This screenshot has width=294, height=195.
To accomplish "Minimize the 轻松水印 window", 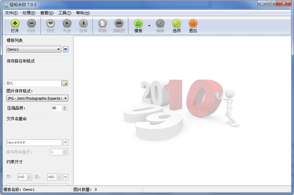I will [262, 4].
